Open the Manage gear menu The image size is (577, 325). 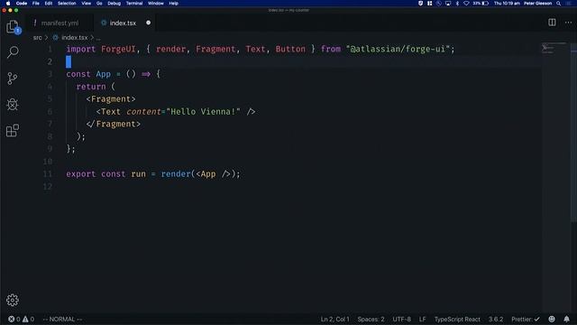13,300
